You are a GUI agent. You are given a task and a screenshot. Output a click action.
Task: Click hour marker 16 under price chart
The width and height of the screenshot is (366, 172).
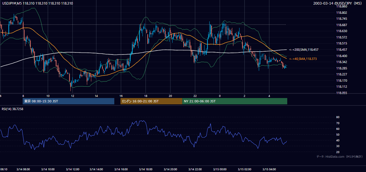pyautogui.click(x=121, y=96)
